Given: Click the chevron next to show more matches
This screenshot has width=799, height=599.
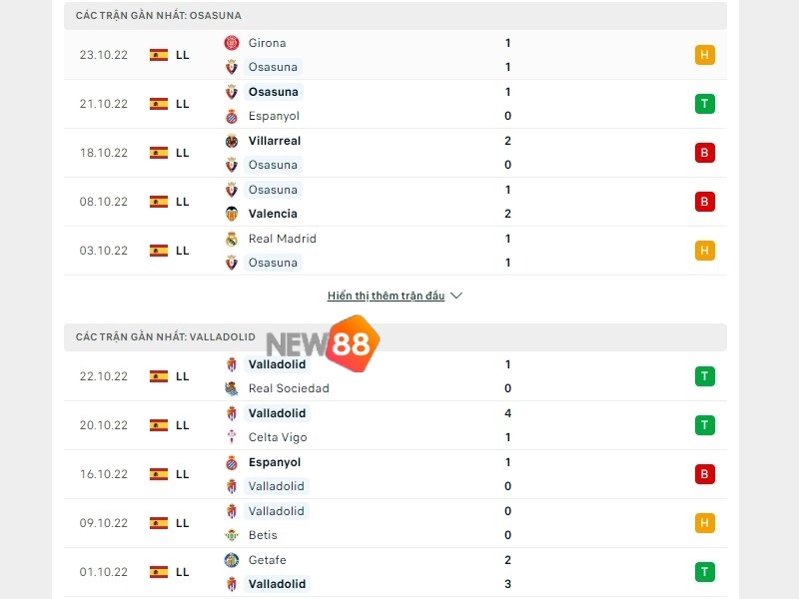Looking at the screenshot, I should tap(455, 296).
